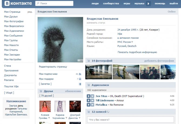The image size is (181, 124).
Task: Play Till Lindemann Amour track
Action: coord(89,100)
